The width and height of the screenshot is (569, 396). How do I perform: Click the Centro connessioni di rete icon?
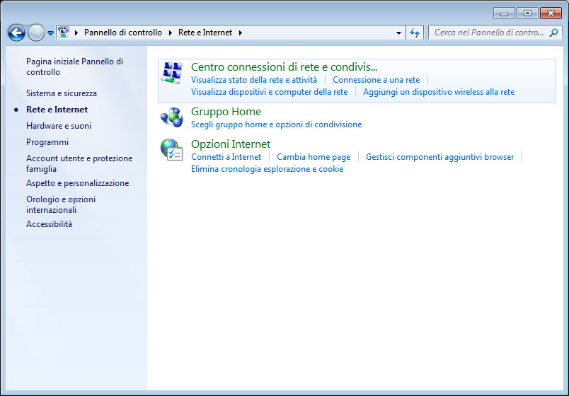pos(172,73)
